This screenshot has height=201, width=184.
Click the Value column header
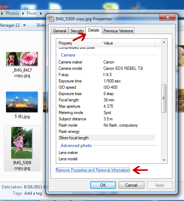pyautogui.click(x=128, y=43)
